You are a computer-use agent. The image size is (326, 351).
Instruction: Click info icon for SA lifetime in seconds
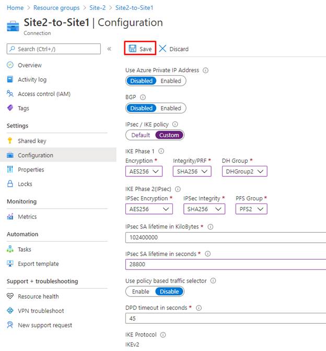208,254
